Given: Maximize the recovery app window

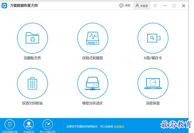Looking at the screenshot, I should [174, 6].
